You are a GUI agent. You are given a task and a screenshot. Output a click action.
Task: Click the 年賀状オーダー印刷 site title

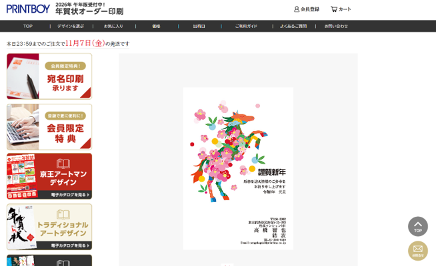point(89,11)
